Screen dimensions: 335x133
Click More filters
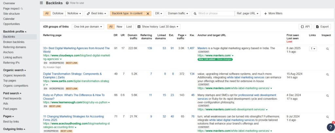pos(273,13)
